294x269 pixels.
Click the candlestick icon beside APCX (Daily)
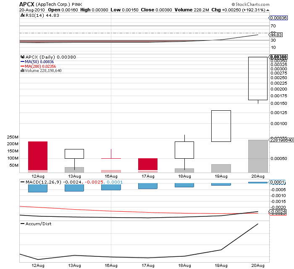(23, 57)
